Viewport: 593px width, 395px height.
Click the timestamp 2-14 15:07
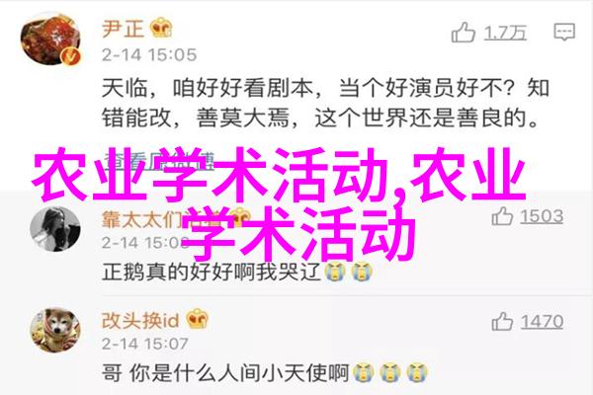click(x=145, y=344)
